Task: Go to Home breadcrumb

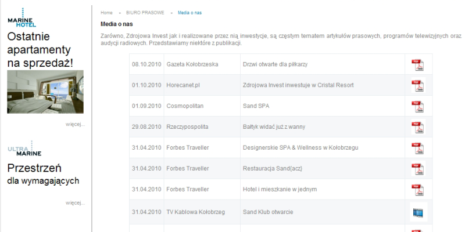Action: coord(106,12)
